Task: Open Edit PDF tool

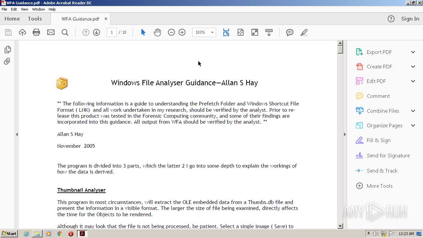Action: [376, 81]
